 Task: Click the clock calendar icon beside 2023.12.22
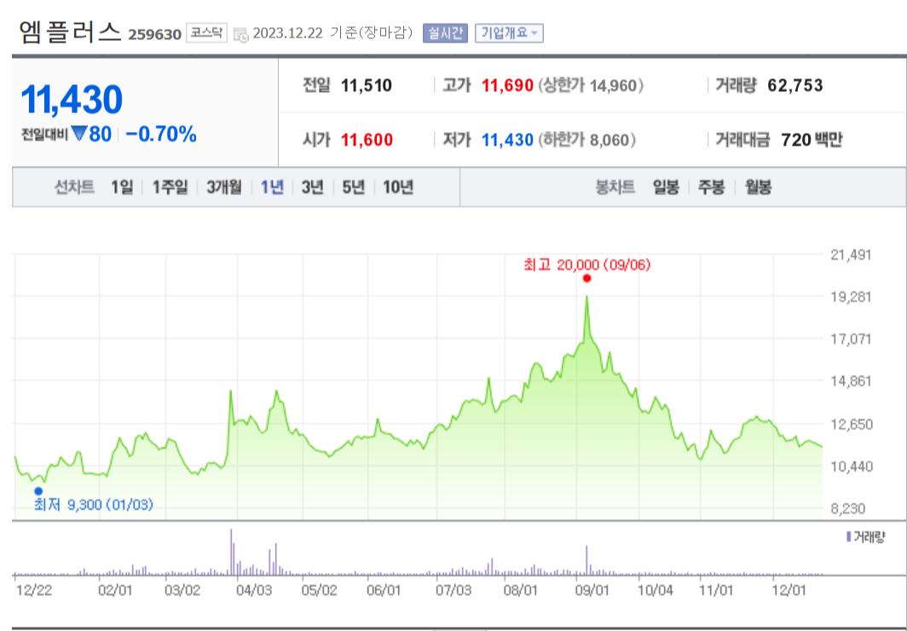pyautogui.click(x=240, y=34)
